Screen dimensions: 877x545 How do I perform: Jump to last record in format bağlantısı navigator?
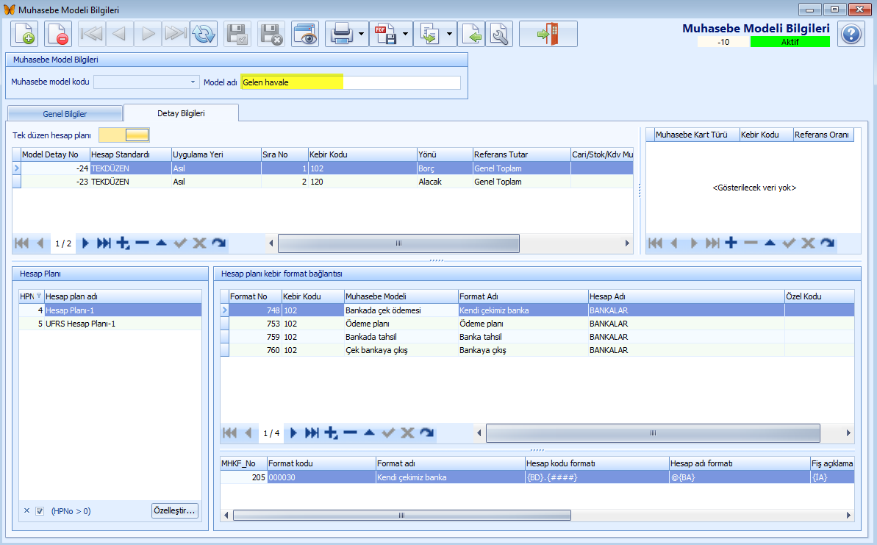[312, 432]
